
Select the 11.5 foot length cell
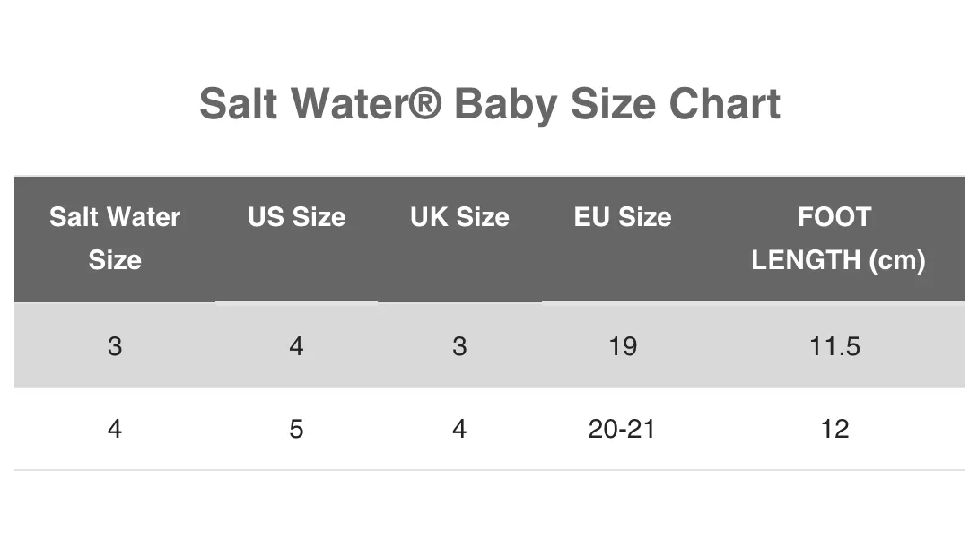(834, 346)
